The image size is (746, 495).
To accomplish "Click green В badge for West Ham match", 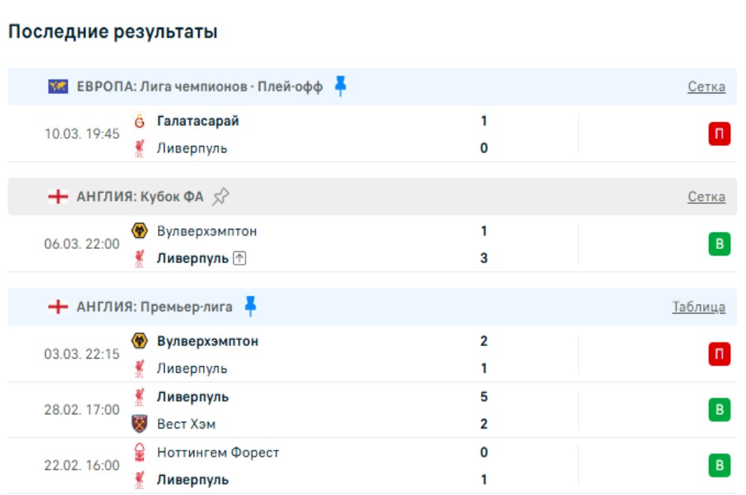I will tap(719, 410).
